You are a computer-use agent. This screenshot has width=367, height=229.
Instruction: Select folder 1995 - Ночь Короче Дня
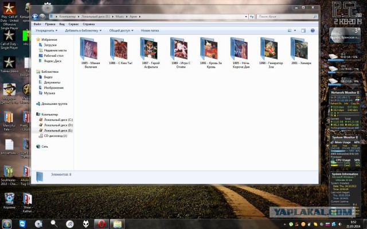tap(241, 53)
